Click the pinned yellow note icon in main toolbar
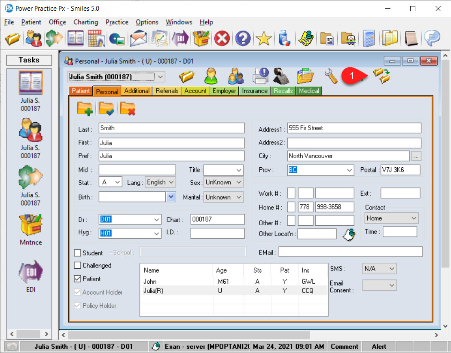The image size is (451, 353). tap(306, 38)
